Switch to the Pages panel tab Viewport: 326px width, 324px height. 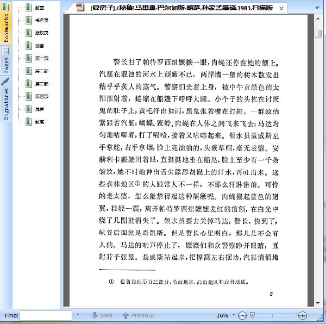pos(5,60)
